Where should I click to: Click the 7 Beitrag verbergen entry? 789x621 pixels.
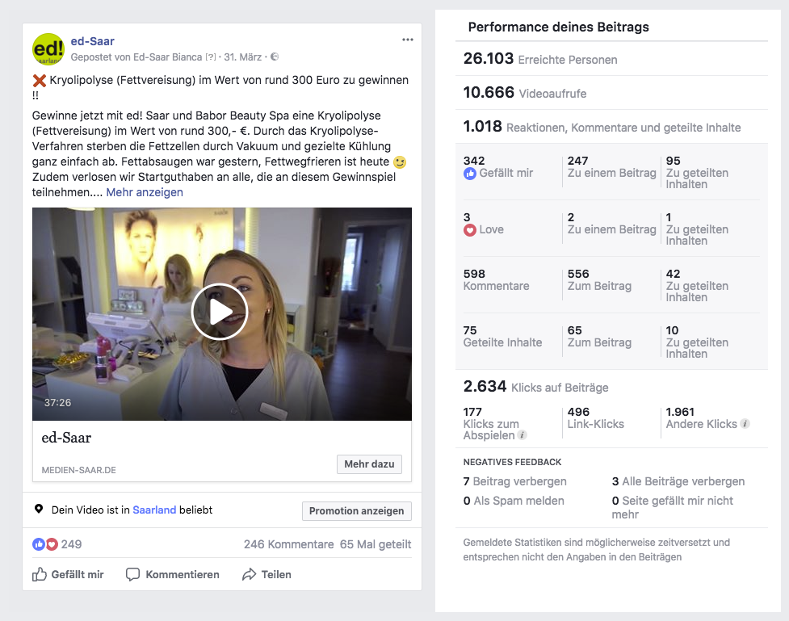[x=514, y=481]
